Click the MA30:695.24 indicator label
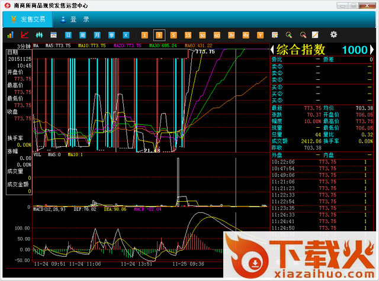This screenshot has height=281, width=379. [163, 46]
